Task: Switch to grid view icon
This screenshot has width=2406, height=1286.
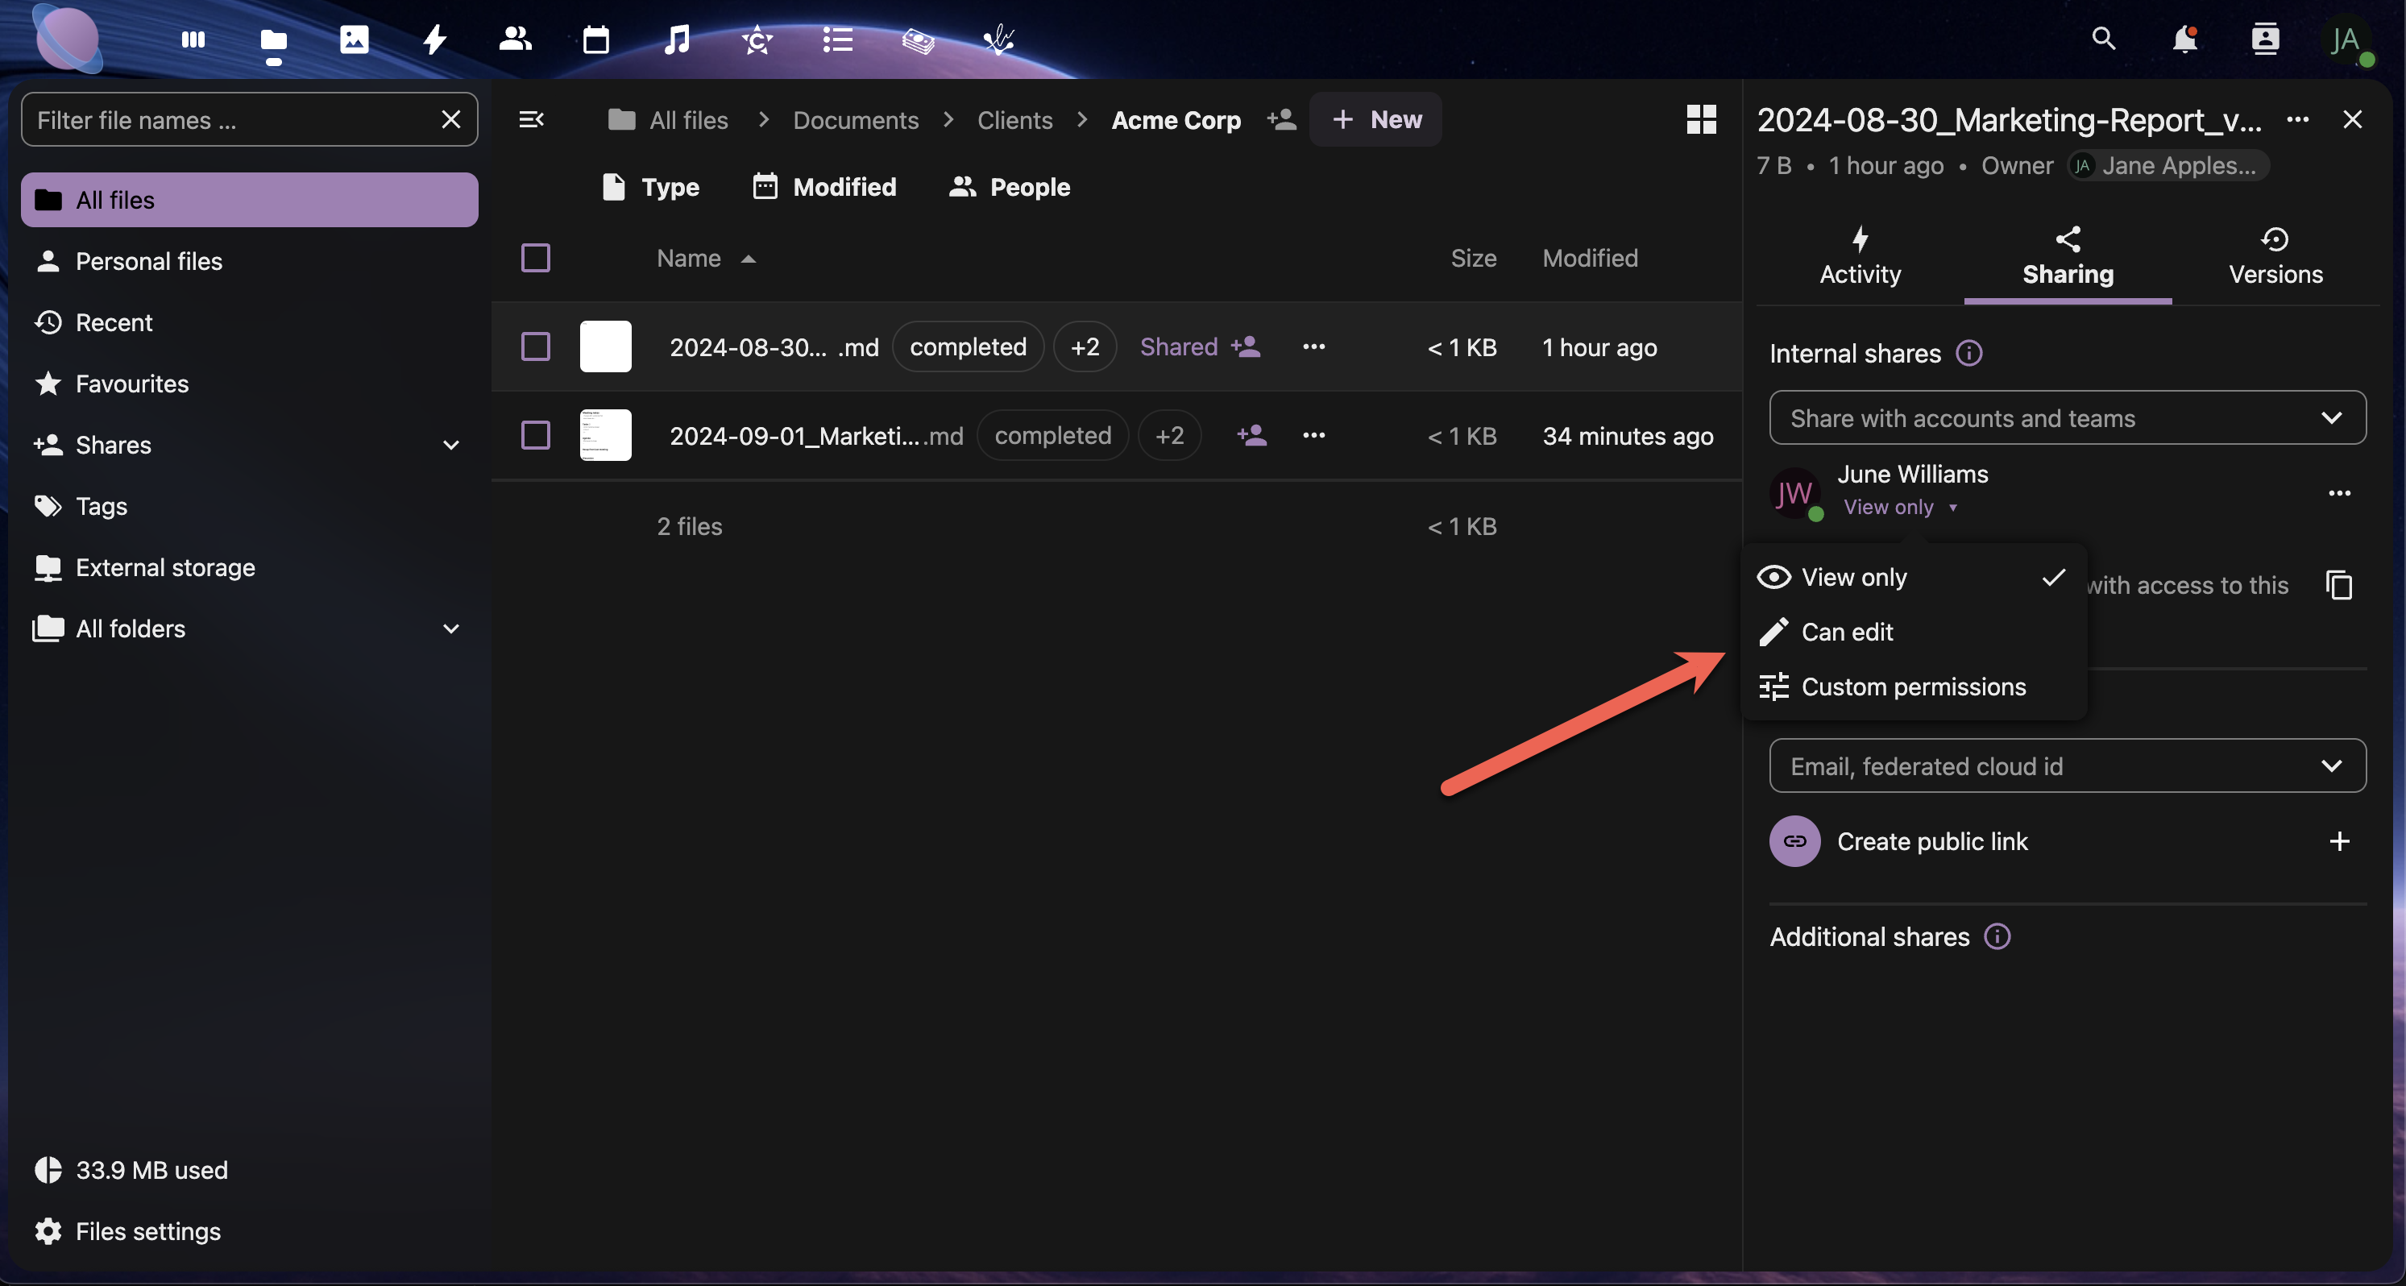Action: pos(1701,119)
